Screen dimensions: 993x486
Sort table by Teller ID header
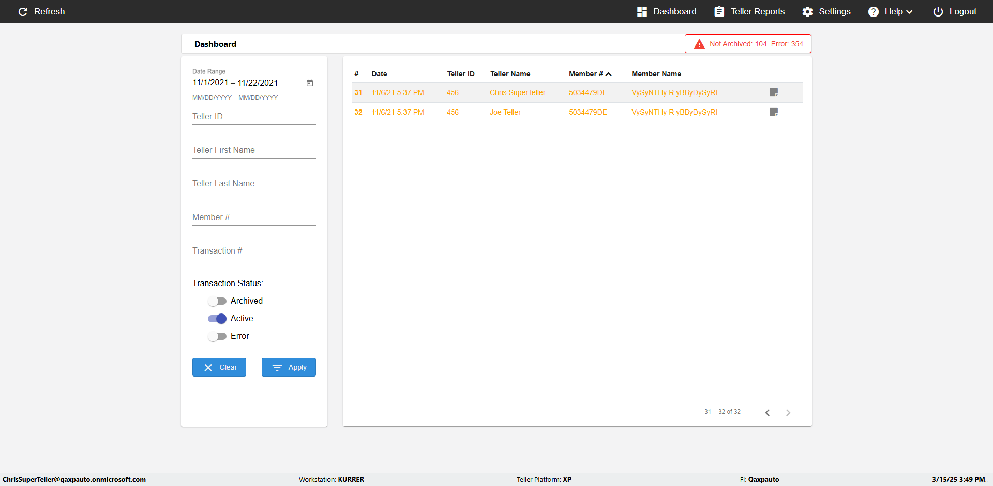[x=461, y=74]
